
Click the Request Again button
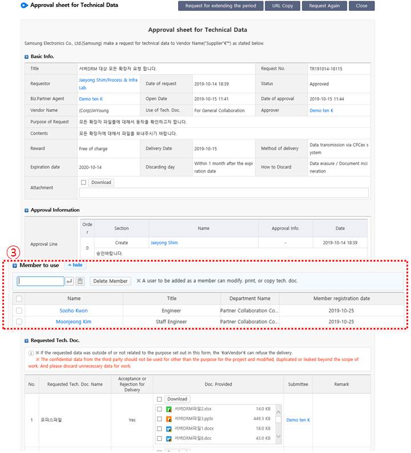tap(324, 6)
